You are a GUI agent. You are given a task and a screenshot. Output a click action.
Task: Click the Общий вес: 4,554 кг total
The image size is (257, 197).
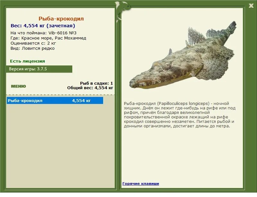(90, 88)
